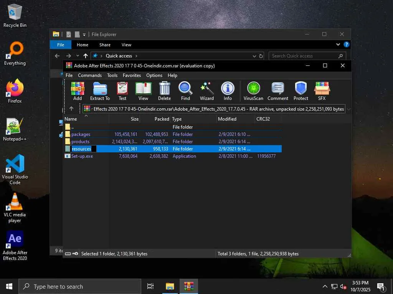The image size is (393, 294).
Task: Click the WinRAR taskbar icon
Action: pyautogui.click(x=189, y=286)
